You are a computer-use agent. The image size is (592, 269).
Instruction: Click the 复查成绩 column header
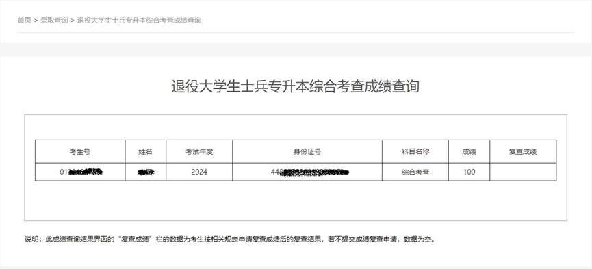523,151
